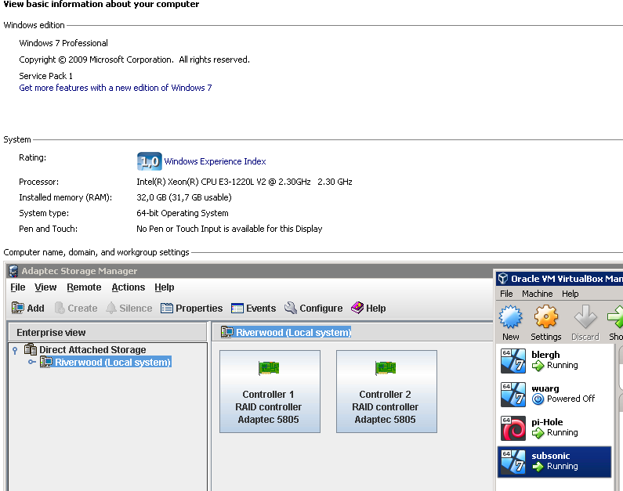Screen dimensions: 623x491
Task: Click the VirtualBox cube title icon
Action: click(x=503, y=279)
